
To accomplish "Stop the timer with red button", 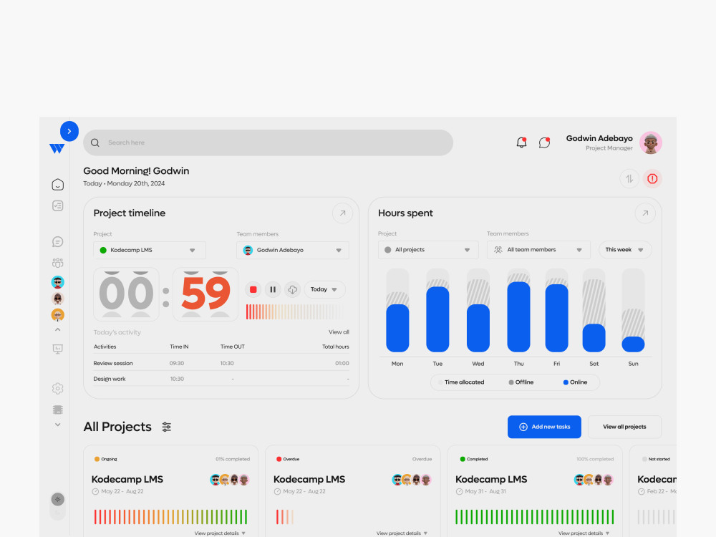I will click(253, 289).
